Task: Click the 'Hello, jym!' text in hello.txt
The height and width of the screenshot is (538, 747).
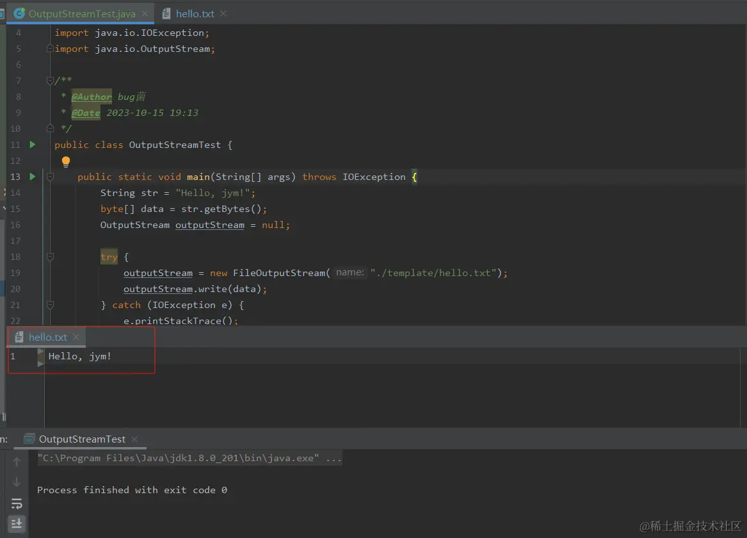Action: tap(79, 357)
